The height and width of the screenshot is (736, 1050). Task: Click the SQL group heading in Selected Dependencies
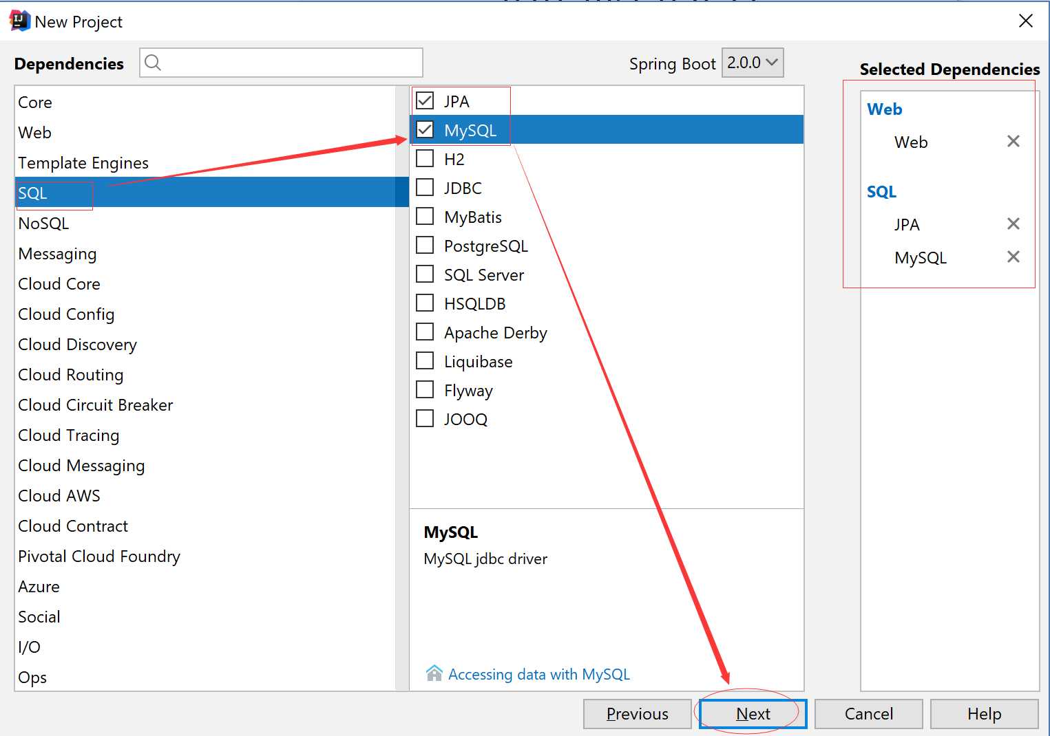click(x=881, y=192)
